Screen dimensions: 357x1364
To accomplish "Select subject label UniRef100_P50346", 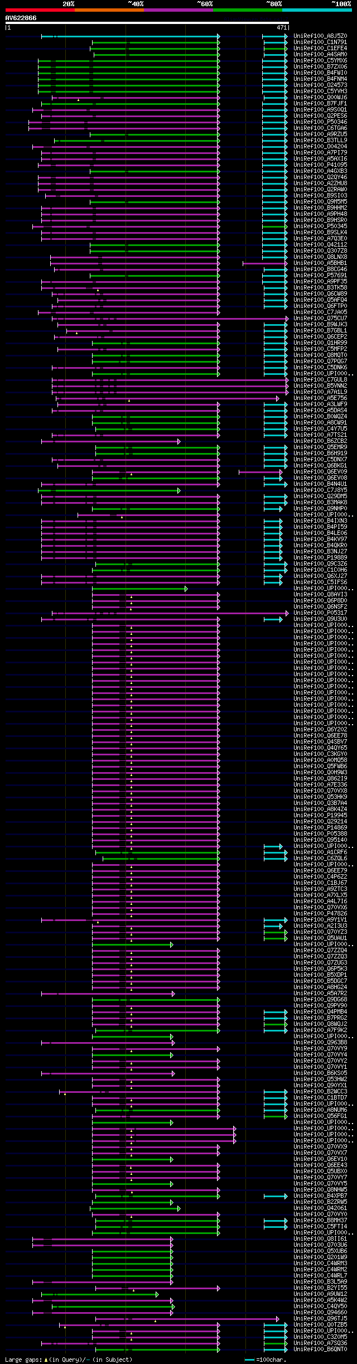I will [320, 122].
